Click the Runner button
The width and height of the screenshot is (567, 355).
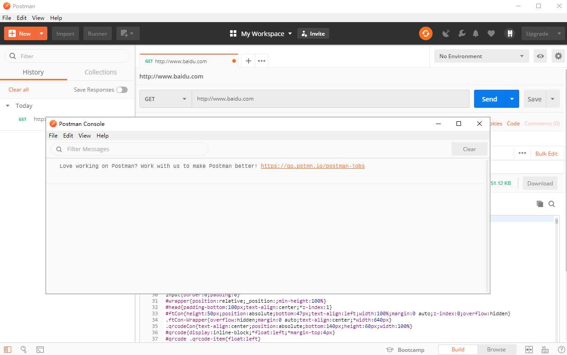(x=97, y=33)
